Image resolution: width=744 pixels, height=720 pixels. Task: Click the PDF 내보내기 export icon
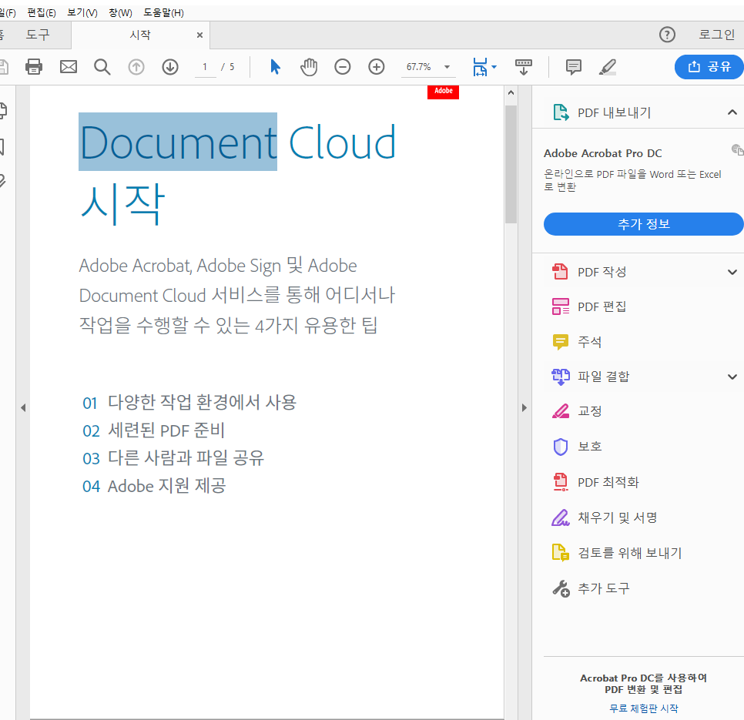(x=561, y=112)
